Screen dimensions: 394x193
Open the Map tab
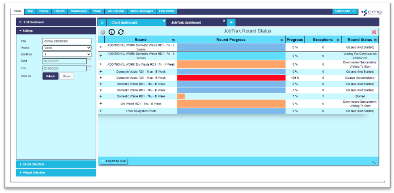[x=30, y=11]
